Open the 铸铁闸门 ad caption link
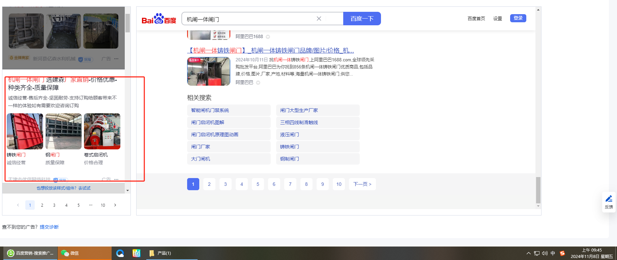This screenshot has width=617, height=260. [16, 155]
